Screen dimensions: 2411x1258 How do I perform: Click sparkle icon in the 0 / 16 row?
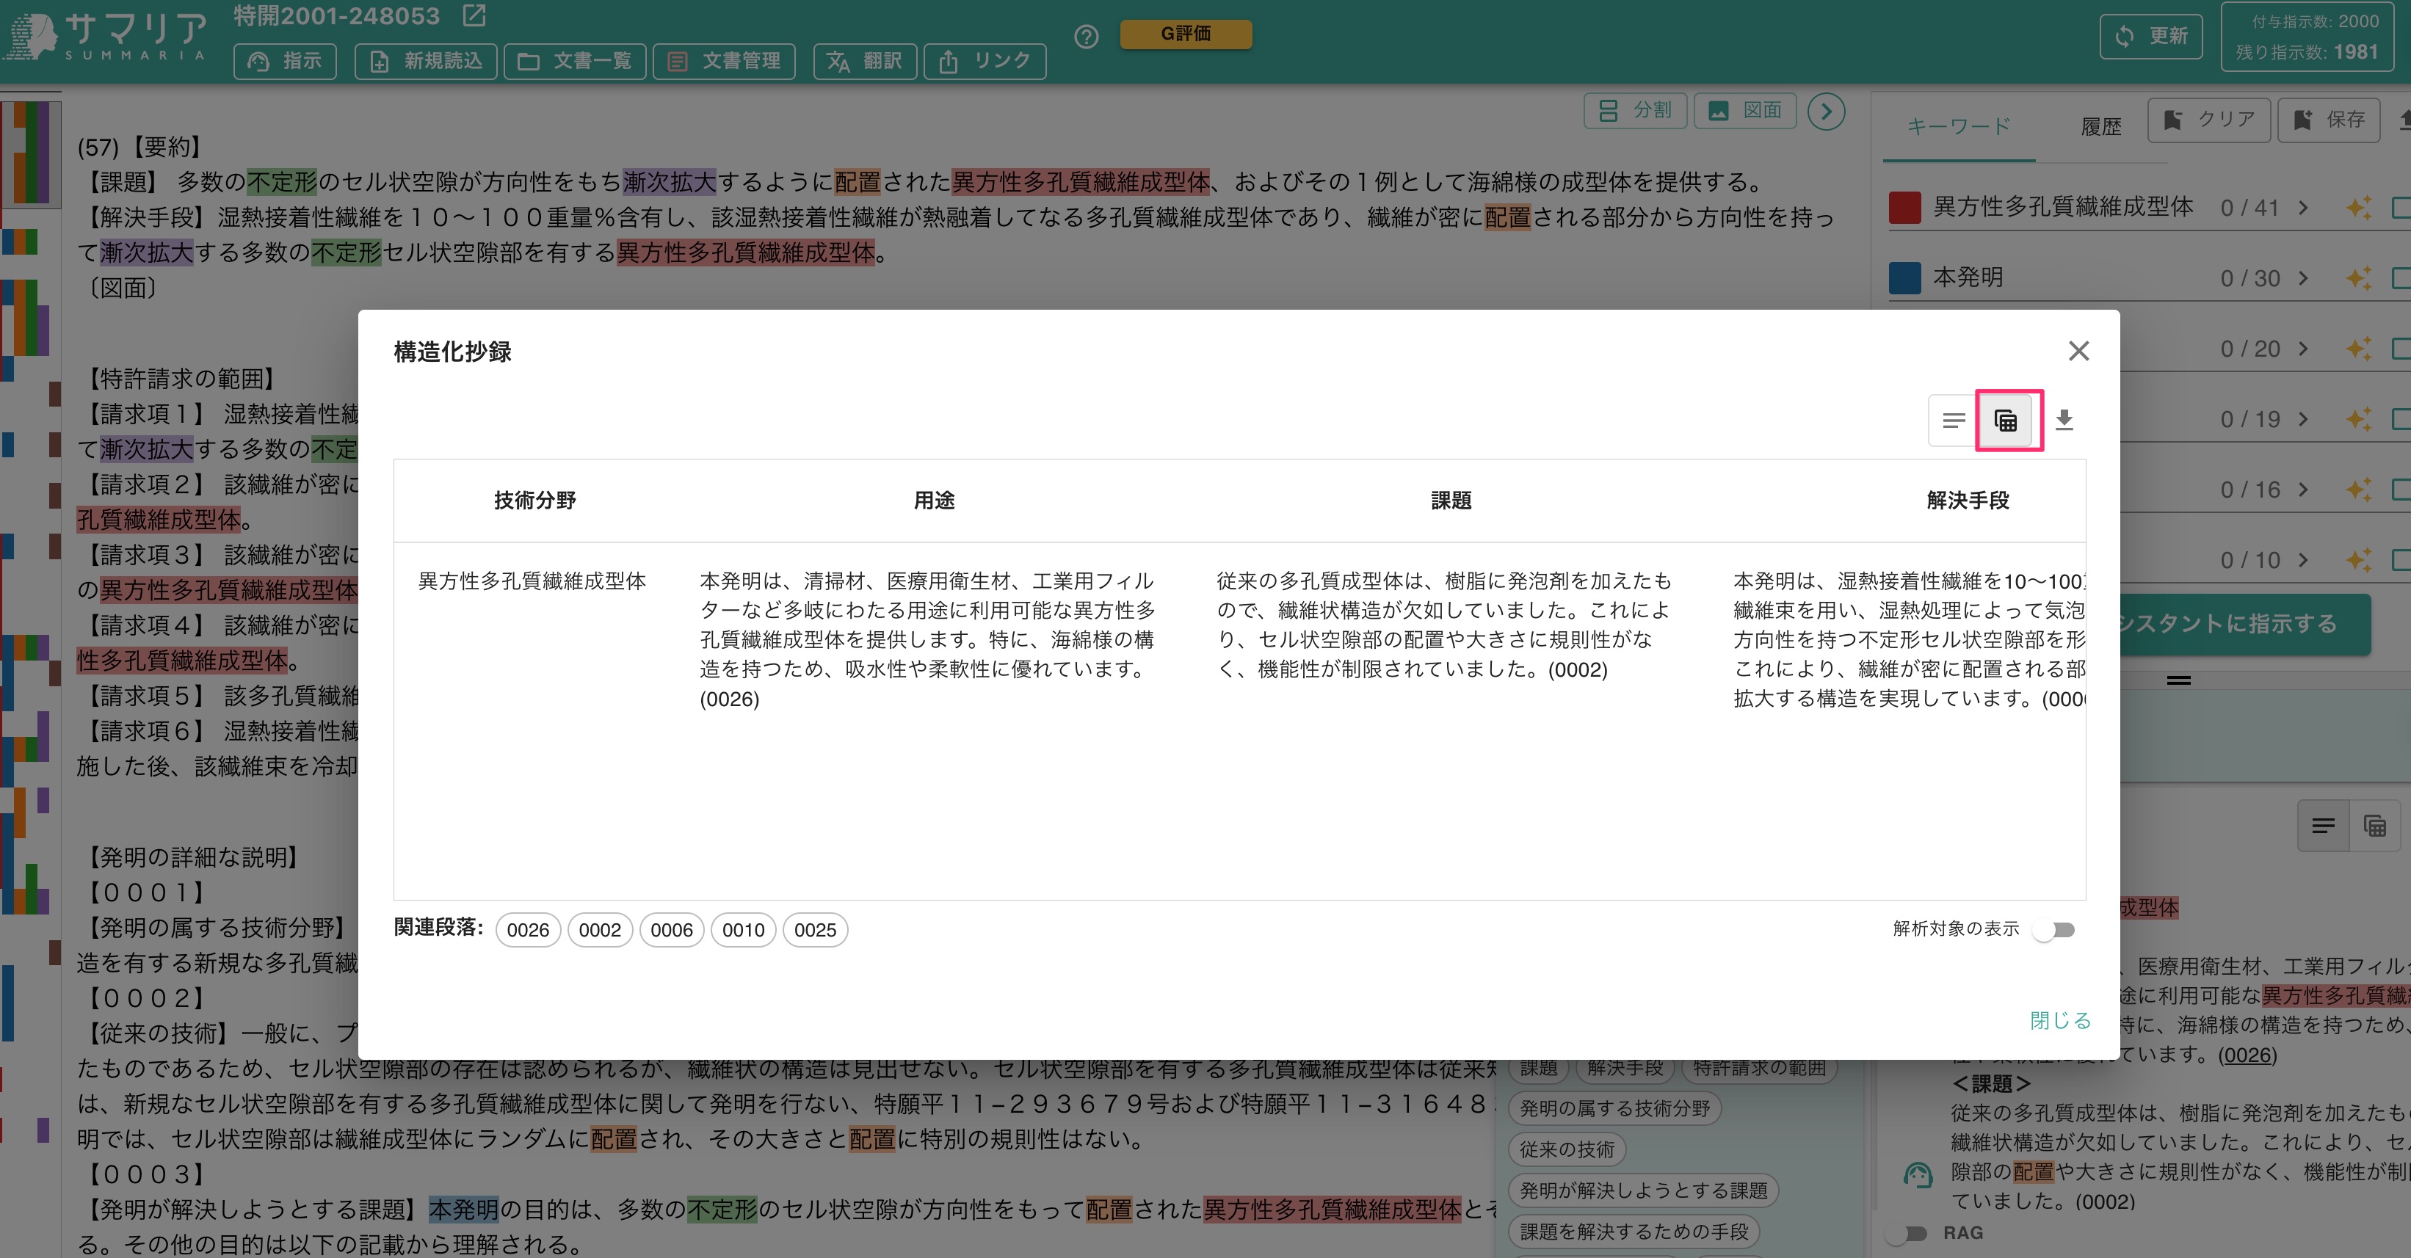click(2357, 490)
